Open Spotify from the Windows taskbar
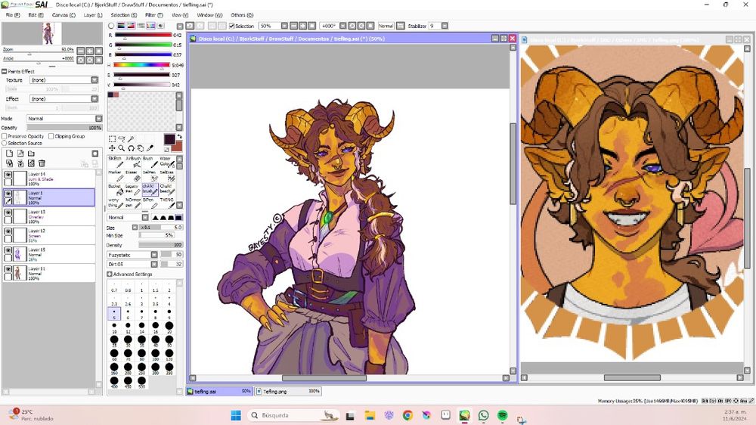The image size is (756, 425). pos(502,415)
